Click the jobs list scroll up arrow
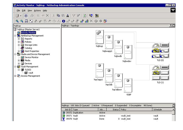 pos(174,109)
